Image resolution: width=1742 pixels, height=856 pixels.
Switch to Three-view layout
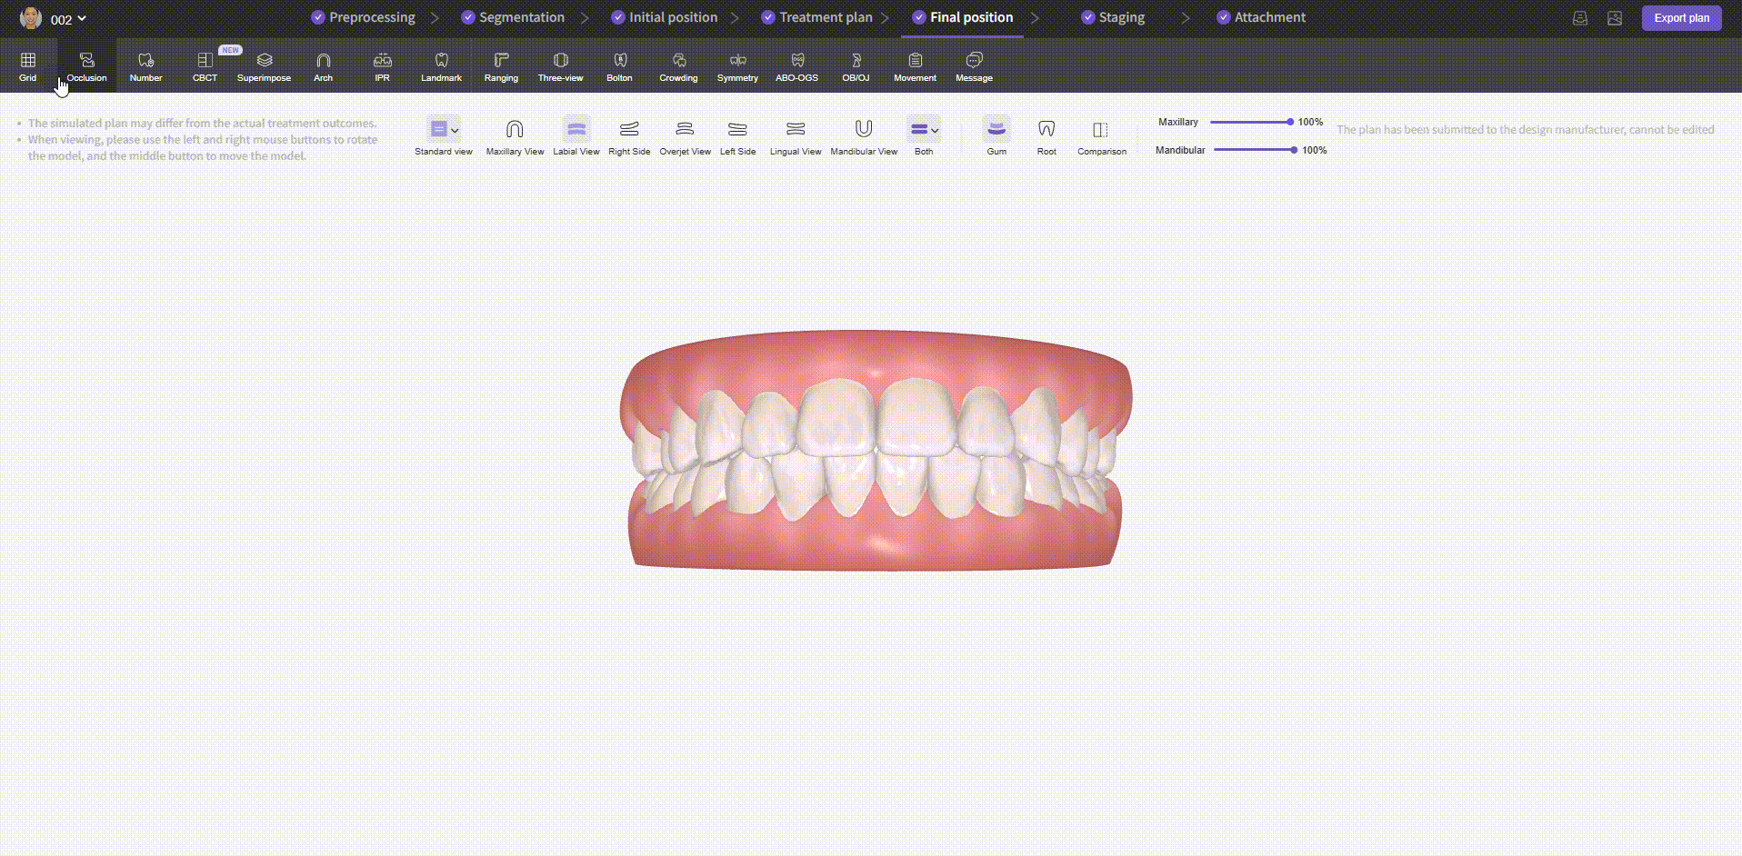[x=560, y=67]
